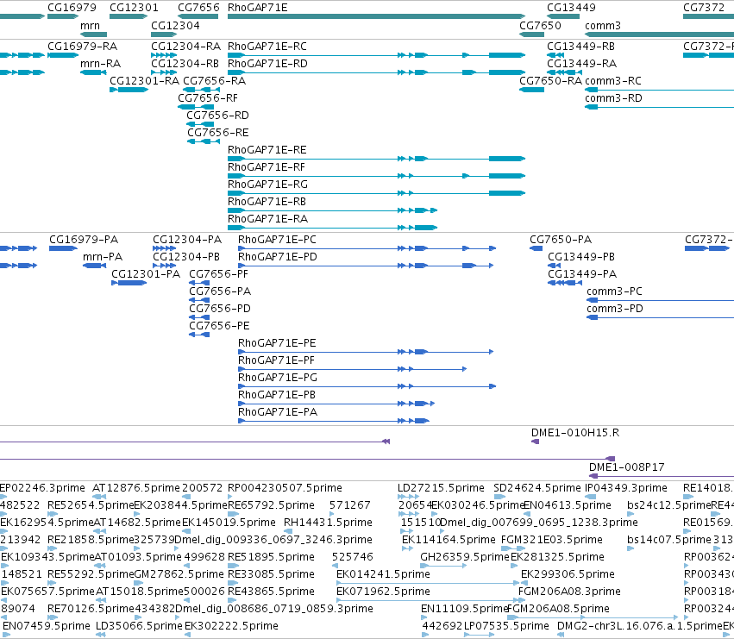Viewport: 734px width, 639px height.
Task: Click the mrn gene label
Action: pyautogui.click(x=90, y=25)
